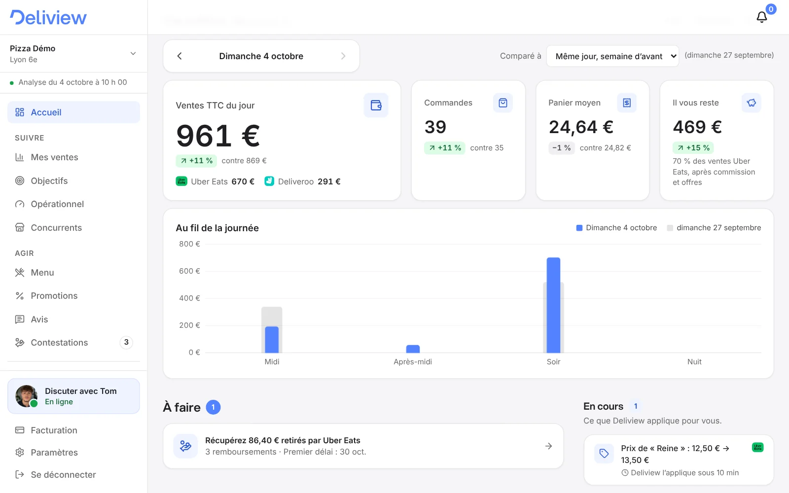
Task: Open the notifications bell
Action: 762,17
